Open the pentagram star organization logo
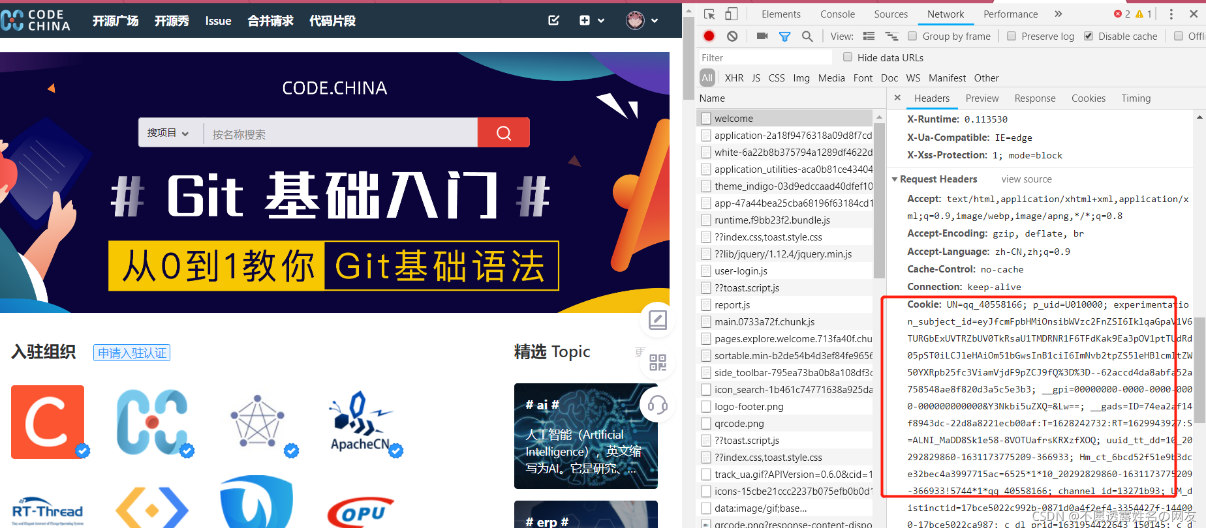 pyautogui.click(x=258, y=422)
